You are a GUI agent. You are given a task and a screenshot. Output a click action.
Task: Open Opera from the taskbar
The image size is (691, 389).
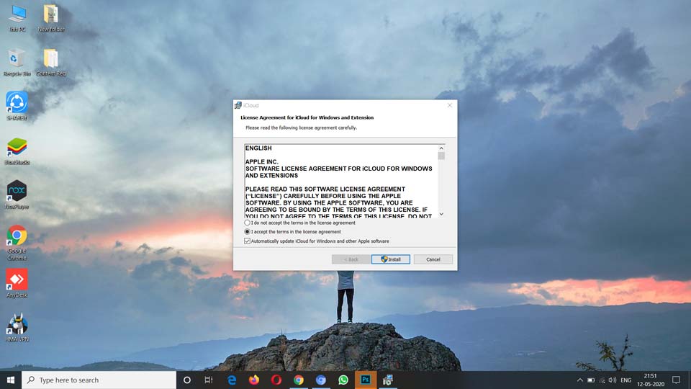click(x=276, y=380)
